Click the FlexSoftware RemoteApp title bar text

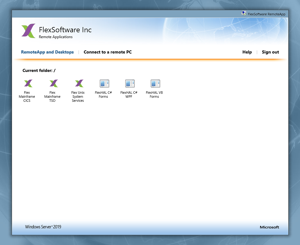[x=267, y=14]
